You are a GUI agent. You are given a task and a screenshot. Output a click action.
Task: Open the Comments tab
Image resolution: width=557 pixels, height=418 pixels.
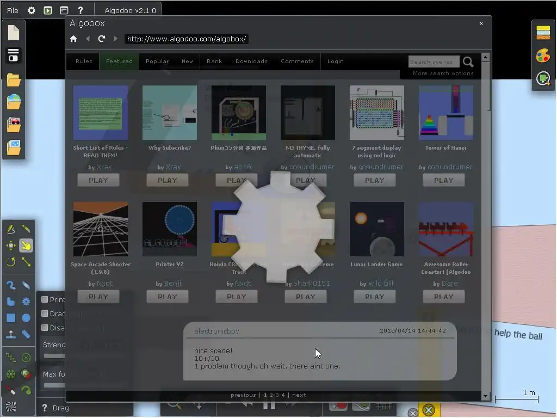(x=298, y=61)
